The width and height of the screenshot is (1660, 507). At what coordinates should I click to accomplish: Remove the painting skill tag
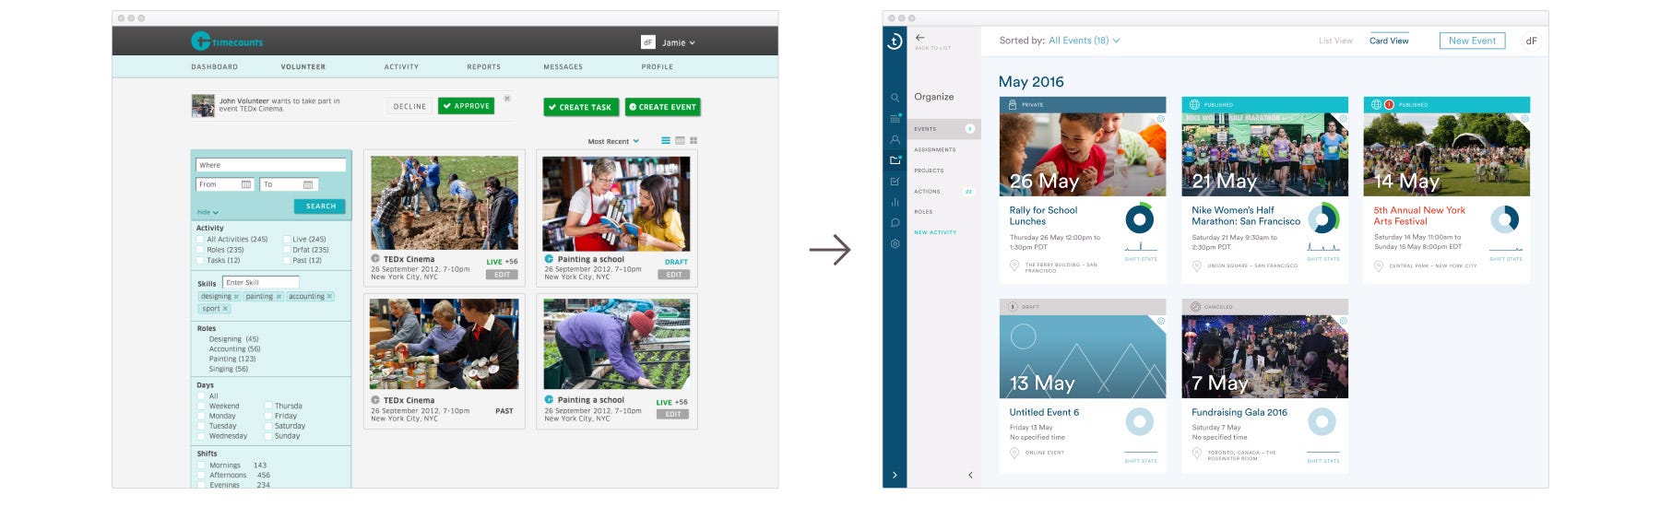(x=279, y=297)
